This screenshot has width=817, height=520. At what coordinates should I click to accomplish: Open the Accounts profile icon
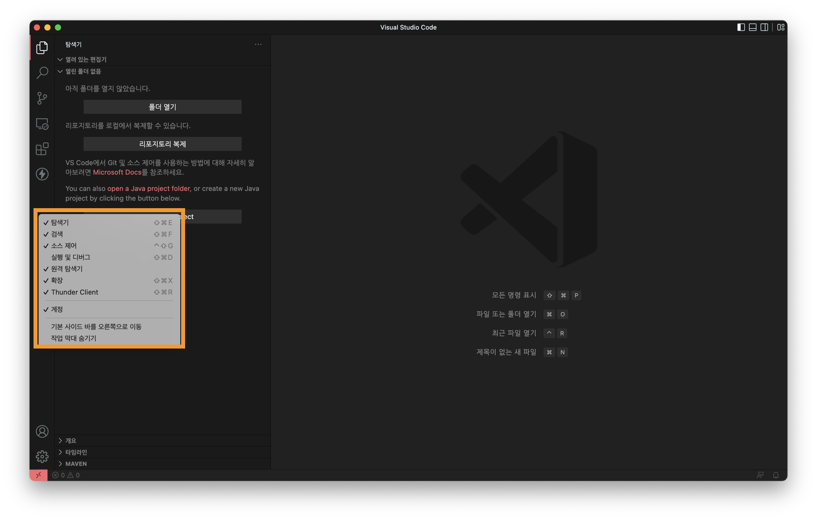click(42, 431)
